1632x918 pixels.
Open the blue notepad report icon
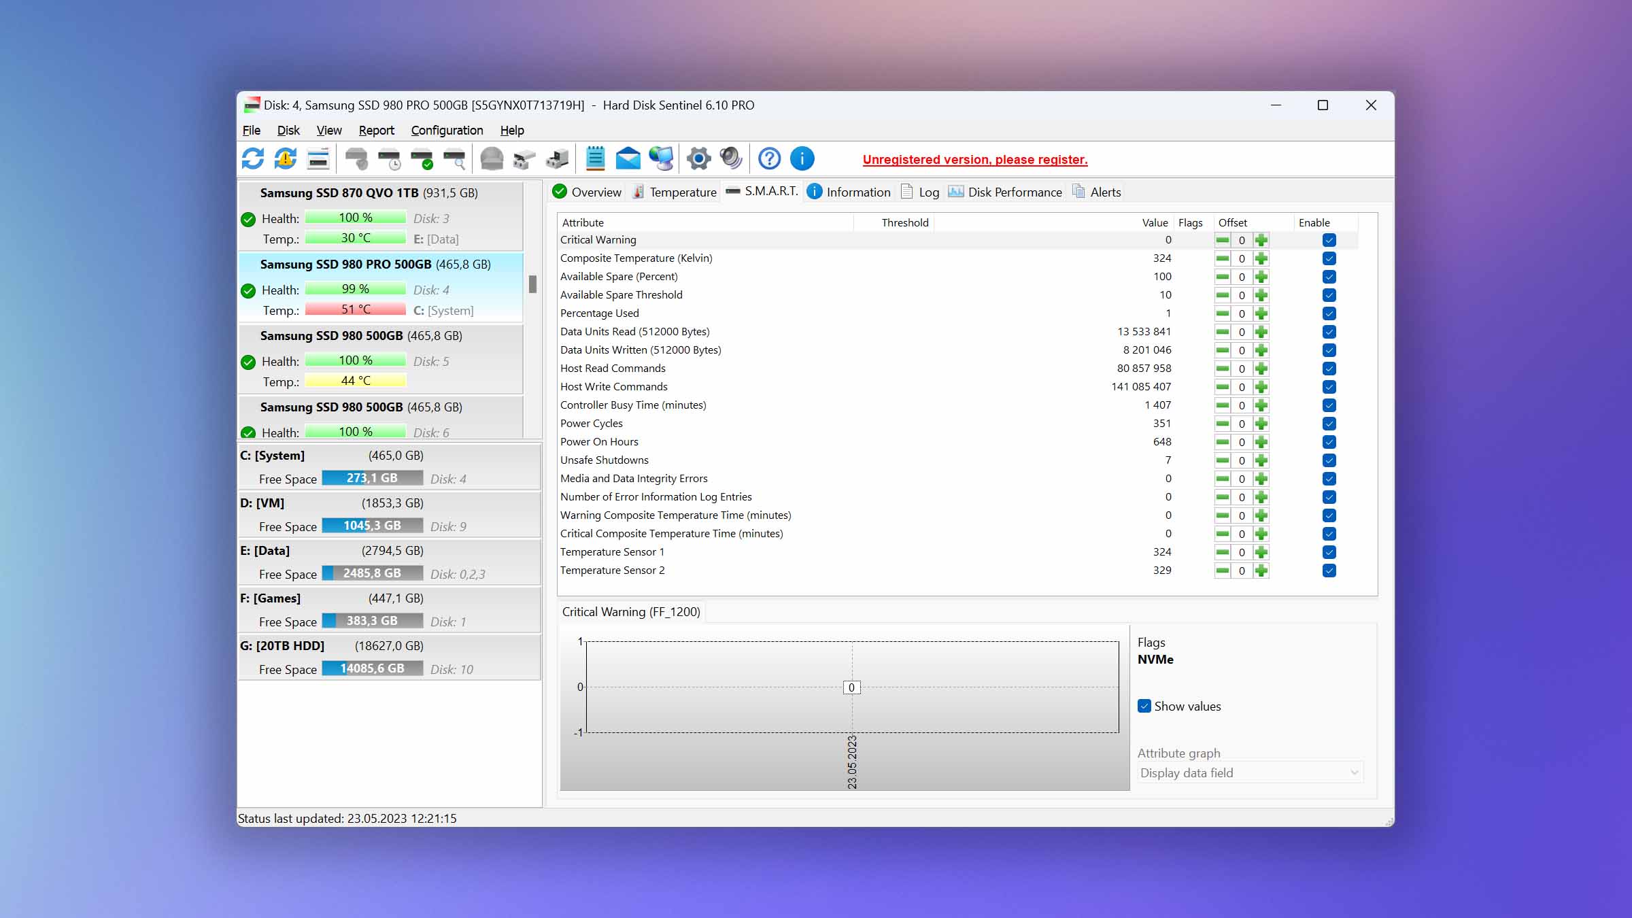(x=595, y=158)
